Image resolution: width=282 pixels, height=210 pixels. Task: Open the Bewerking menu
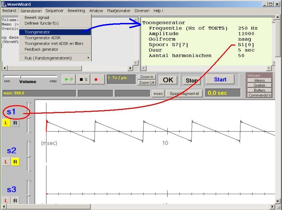coord(76,11)
